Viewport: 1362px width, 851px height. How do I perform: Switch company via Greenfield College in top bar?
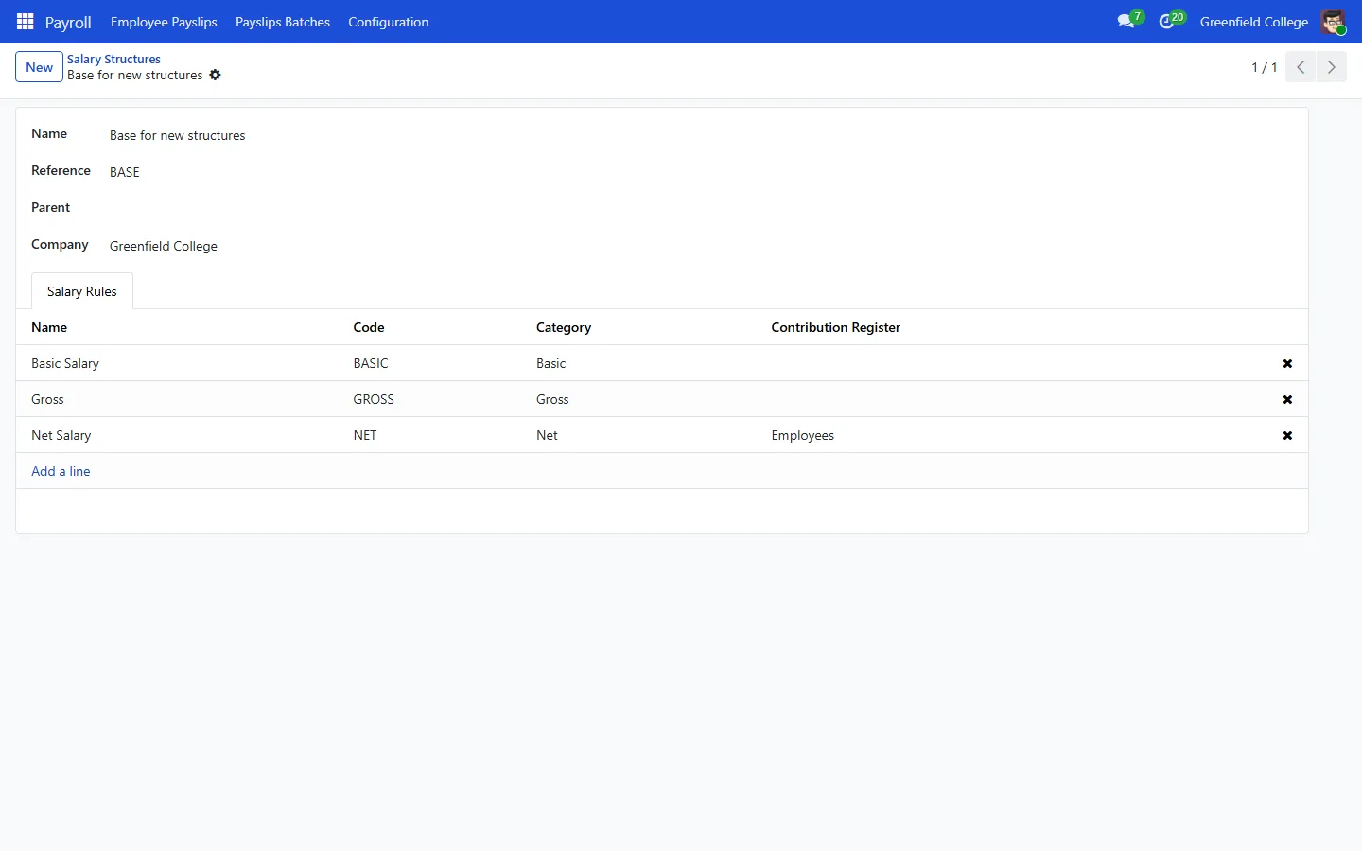coord(1254,22)
